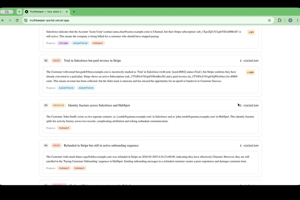Click the €89 amount badge
Screen dimensions: 300x200
pyautogui.click(x=251, y=32)
